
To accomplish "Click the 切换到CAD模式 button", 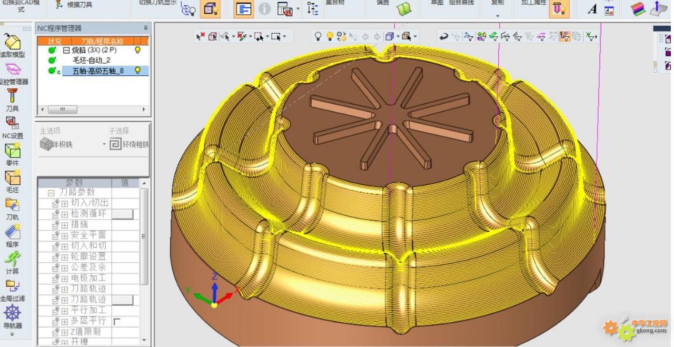I will 21,6.
